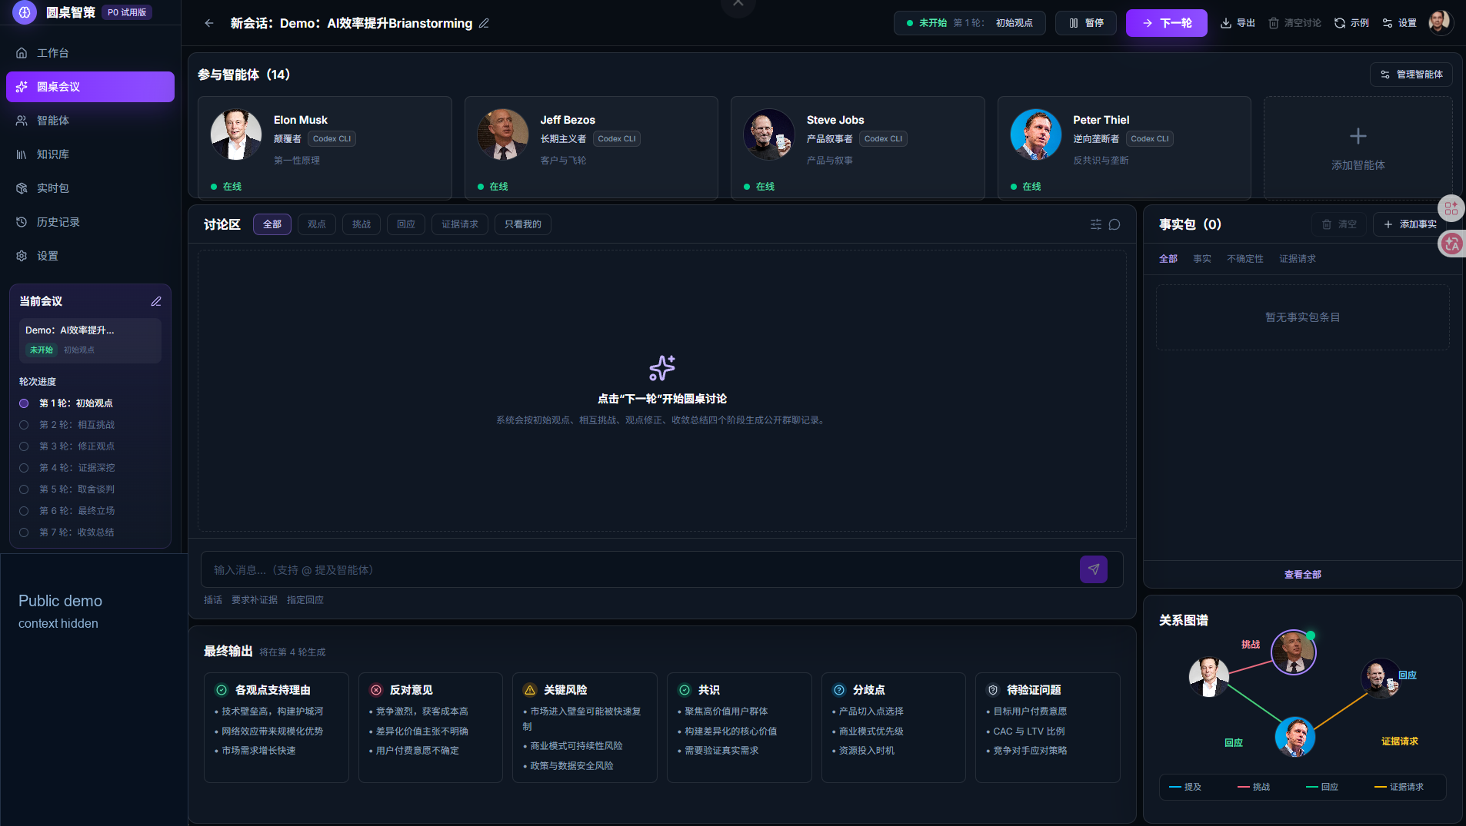Click the edit icon in 当前会议 panel
The image size is (1466, 826).
point(156,301)
